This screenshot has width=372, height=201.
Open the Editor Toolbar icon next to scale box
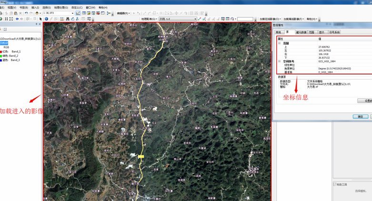pyautogui.click(x=78, y=13)
